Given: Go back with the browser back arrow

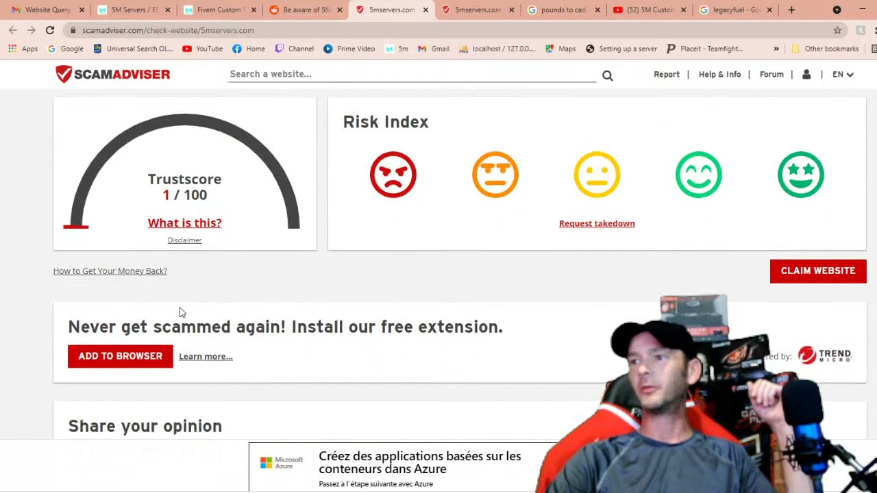Looking at the screenshot, I should [x=13, y=30].
